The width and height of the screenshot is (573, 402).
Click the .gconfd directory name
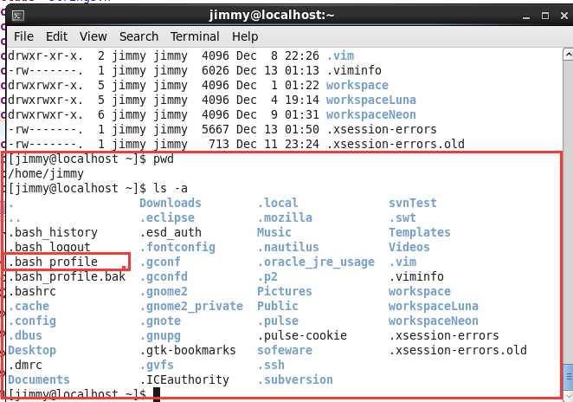tap(164, 276)
